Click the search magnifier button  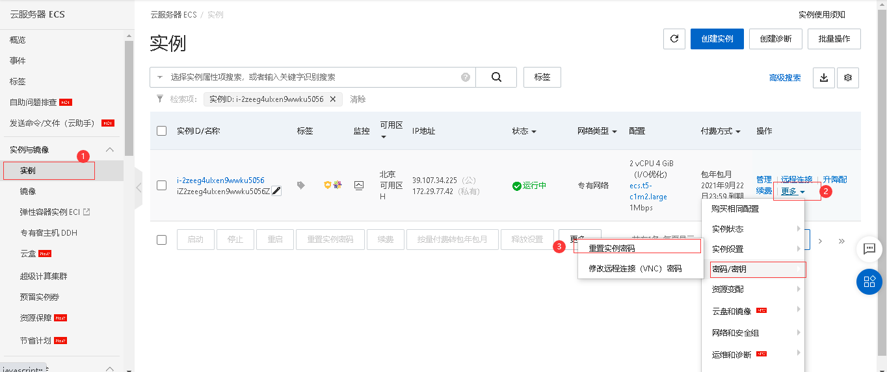[x=496, y=77]
